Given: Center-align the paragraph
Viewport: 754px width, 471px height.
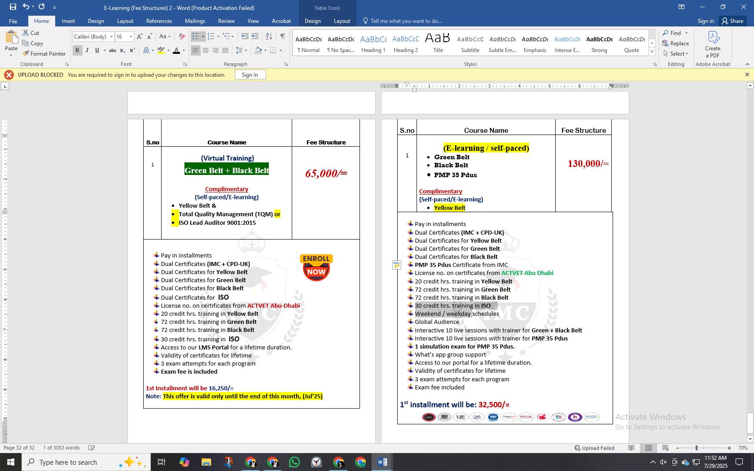Looking at the screenshot, I should pyautogui.click(x=206, y=50).
